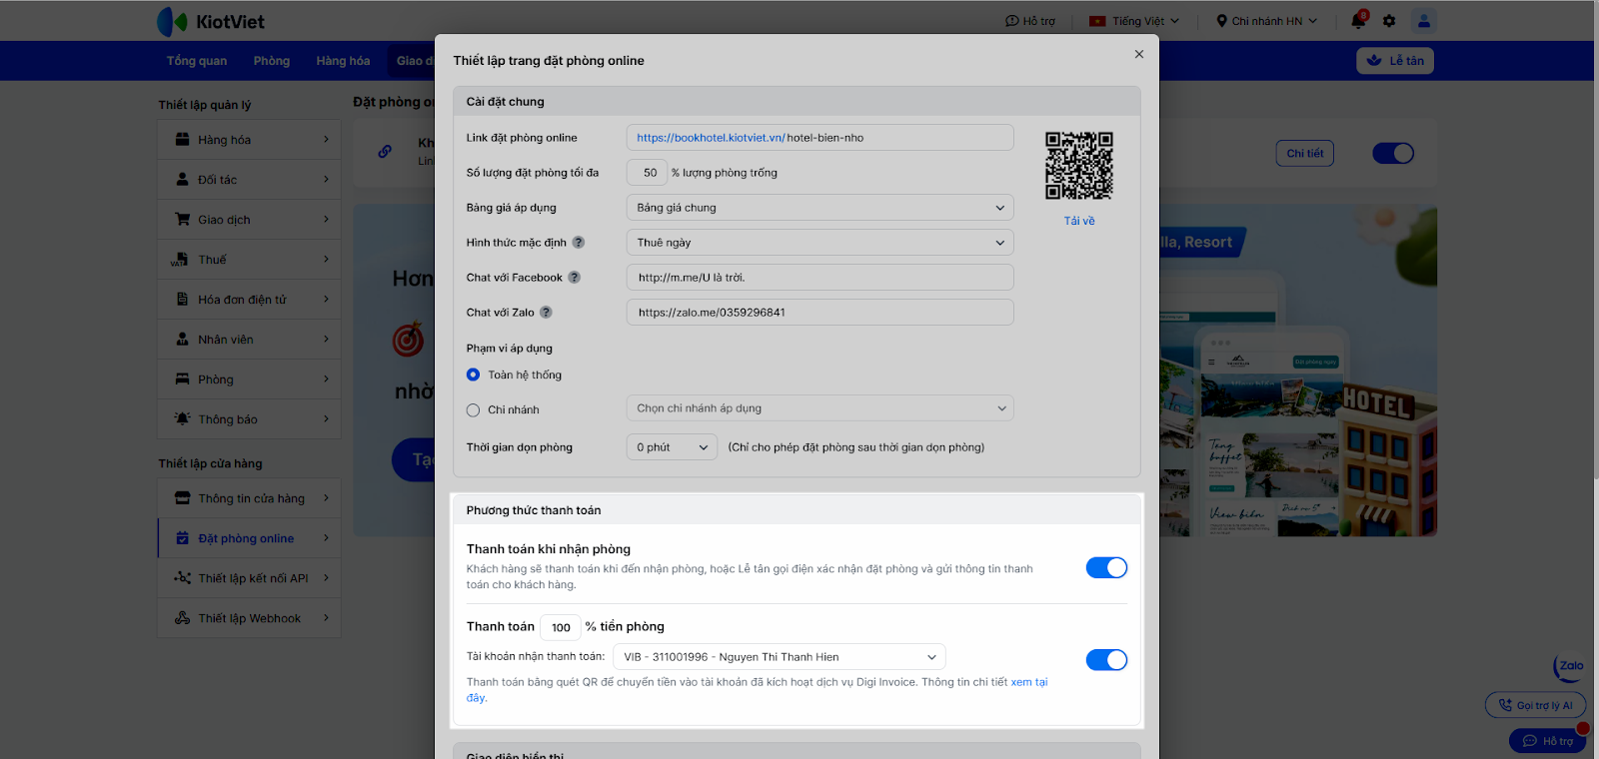Screen dimensions: 1599x759
Task: Open the user account avatar
Action: click(1424, 21)
